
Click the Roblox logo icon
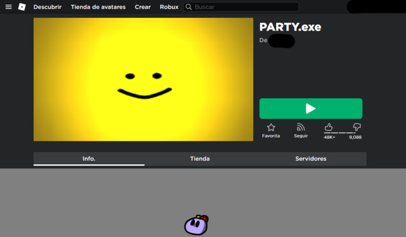coord(22,7)
